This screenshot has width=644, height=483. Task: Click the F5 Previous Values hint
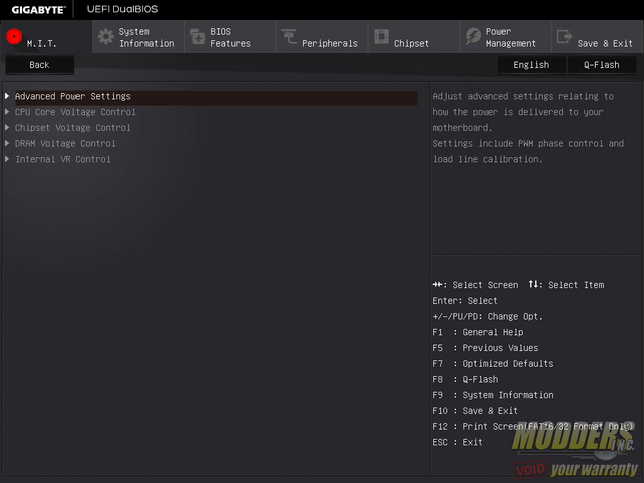(x=485, y=348)
